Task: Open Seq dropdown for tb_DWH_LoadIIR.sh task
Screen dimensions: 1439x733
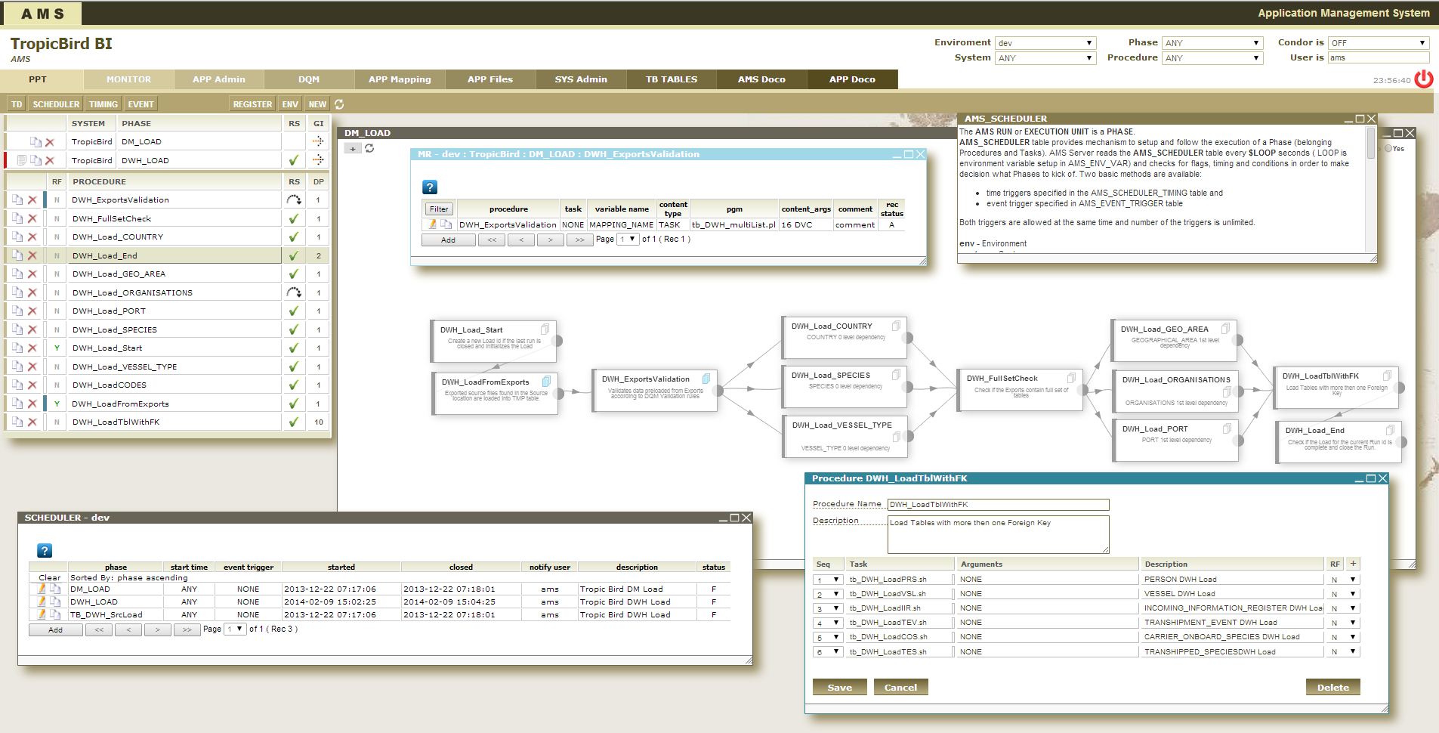Action: (x=828, y=608)
